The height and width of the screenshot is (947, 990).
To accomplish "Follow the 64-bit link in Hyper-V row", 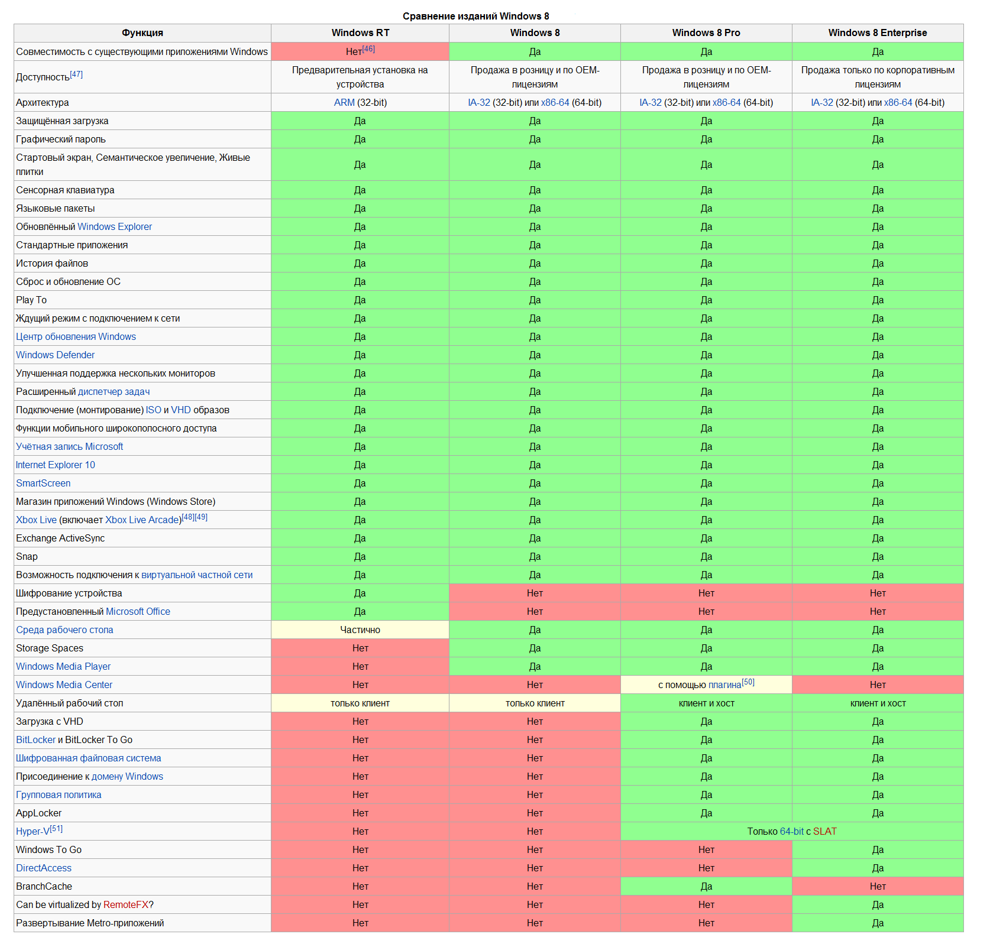I will coord(791,831).
